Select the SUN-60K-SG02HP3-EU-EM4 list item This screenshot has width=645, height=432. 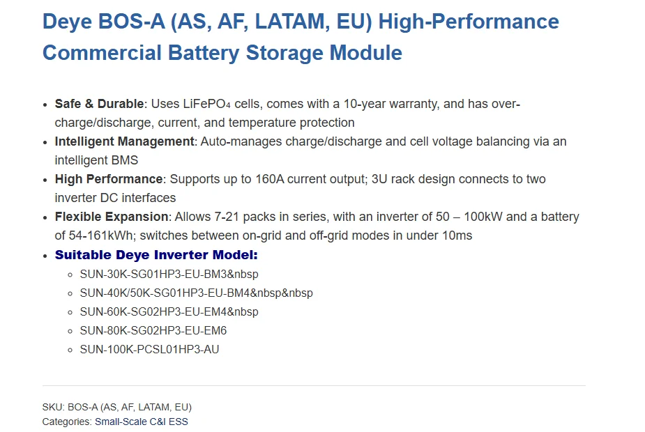pyautogui.click(x=169, y=311)
